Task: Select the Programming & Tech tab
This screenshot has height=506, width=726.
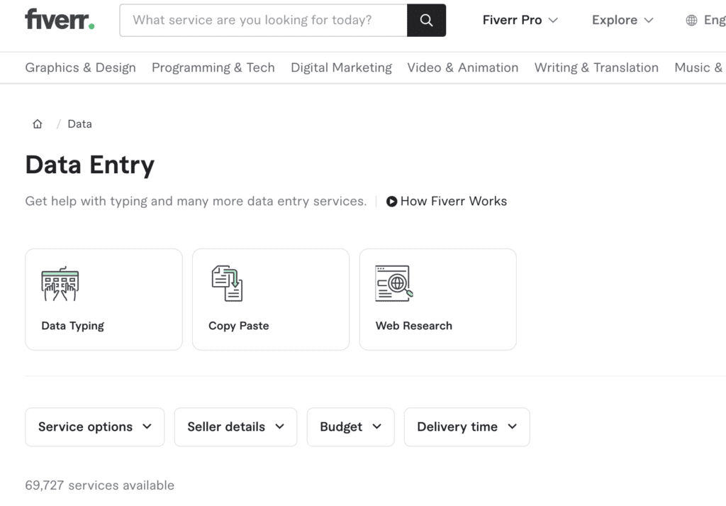Action: tap(213, 67)
